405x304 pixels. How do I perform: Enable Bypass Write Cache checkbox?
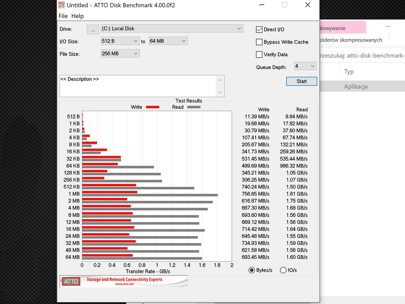coord(259,42)
